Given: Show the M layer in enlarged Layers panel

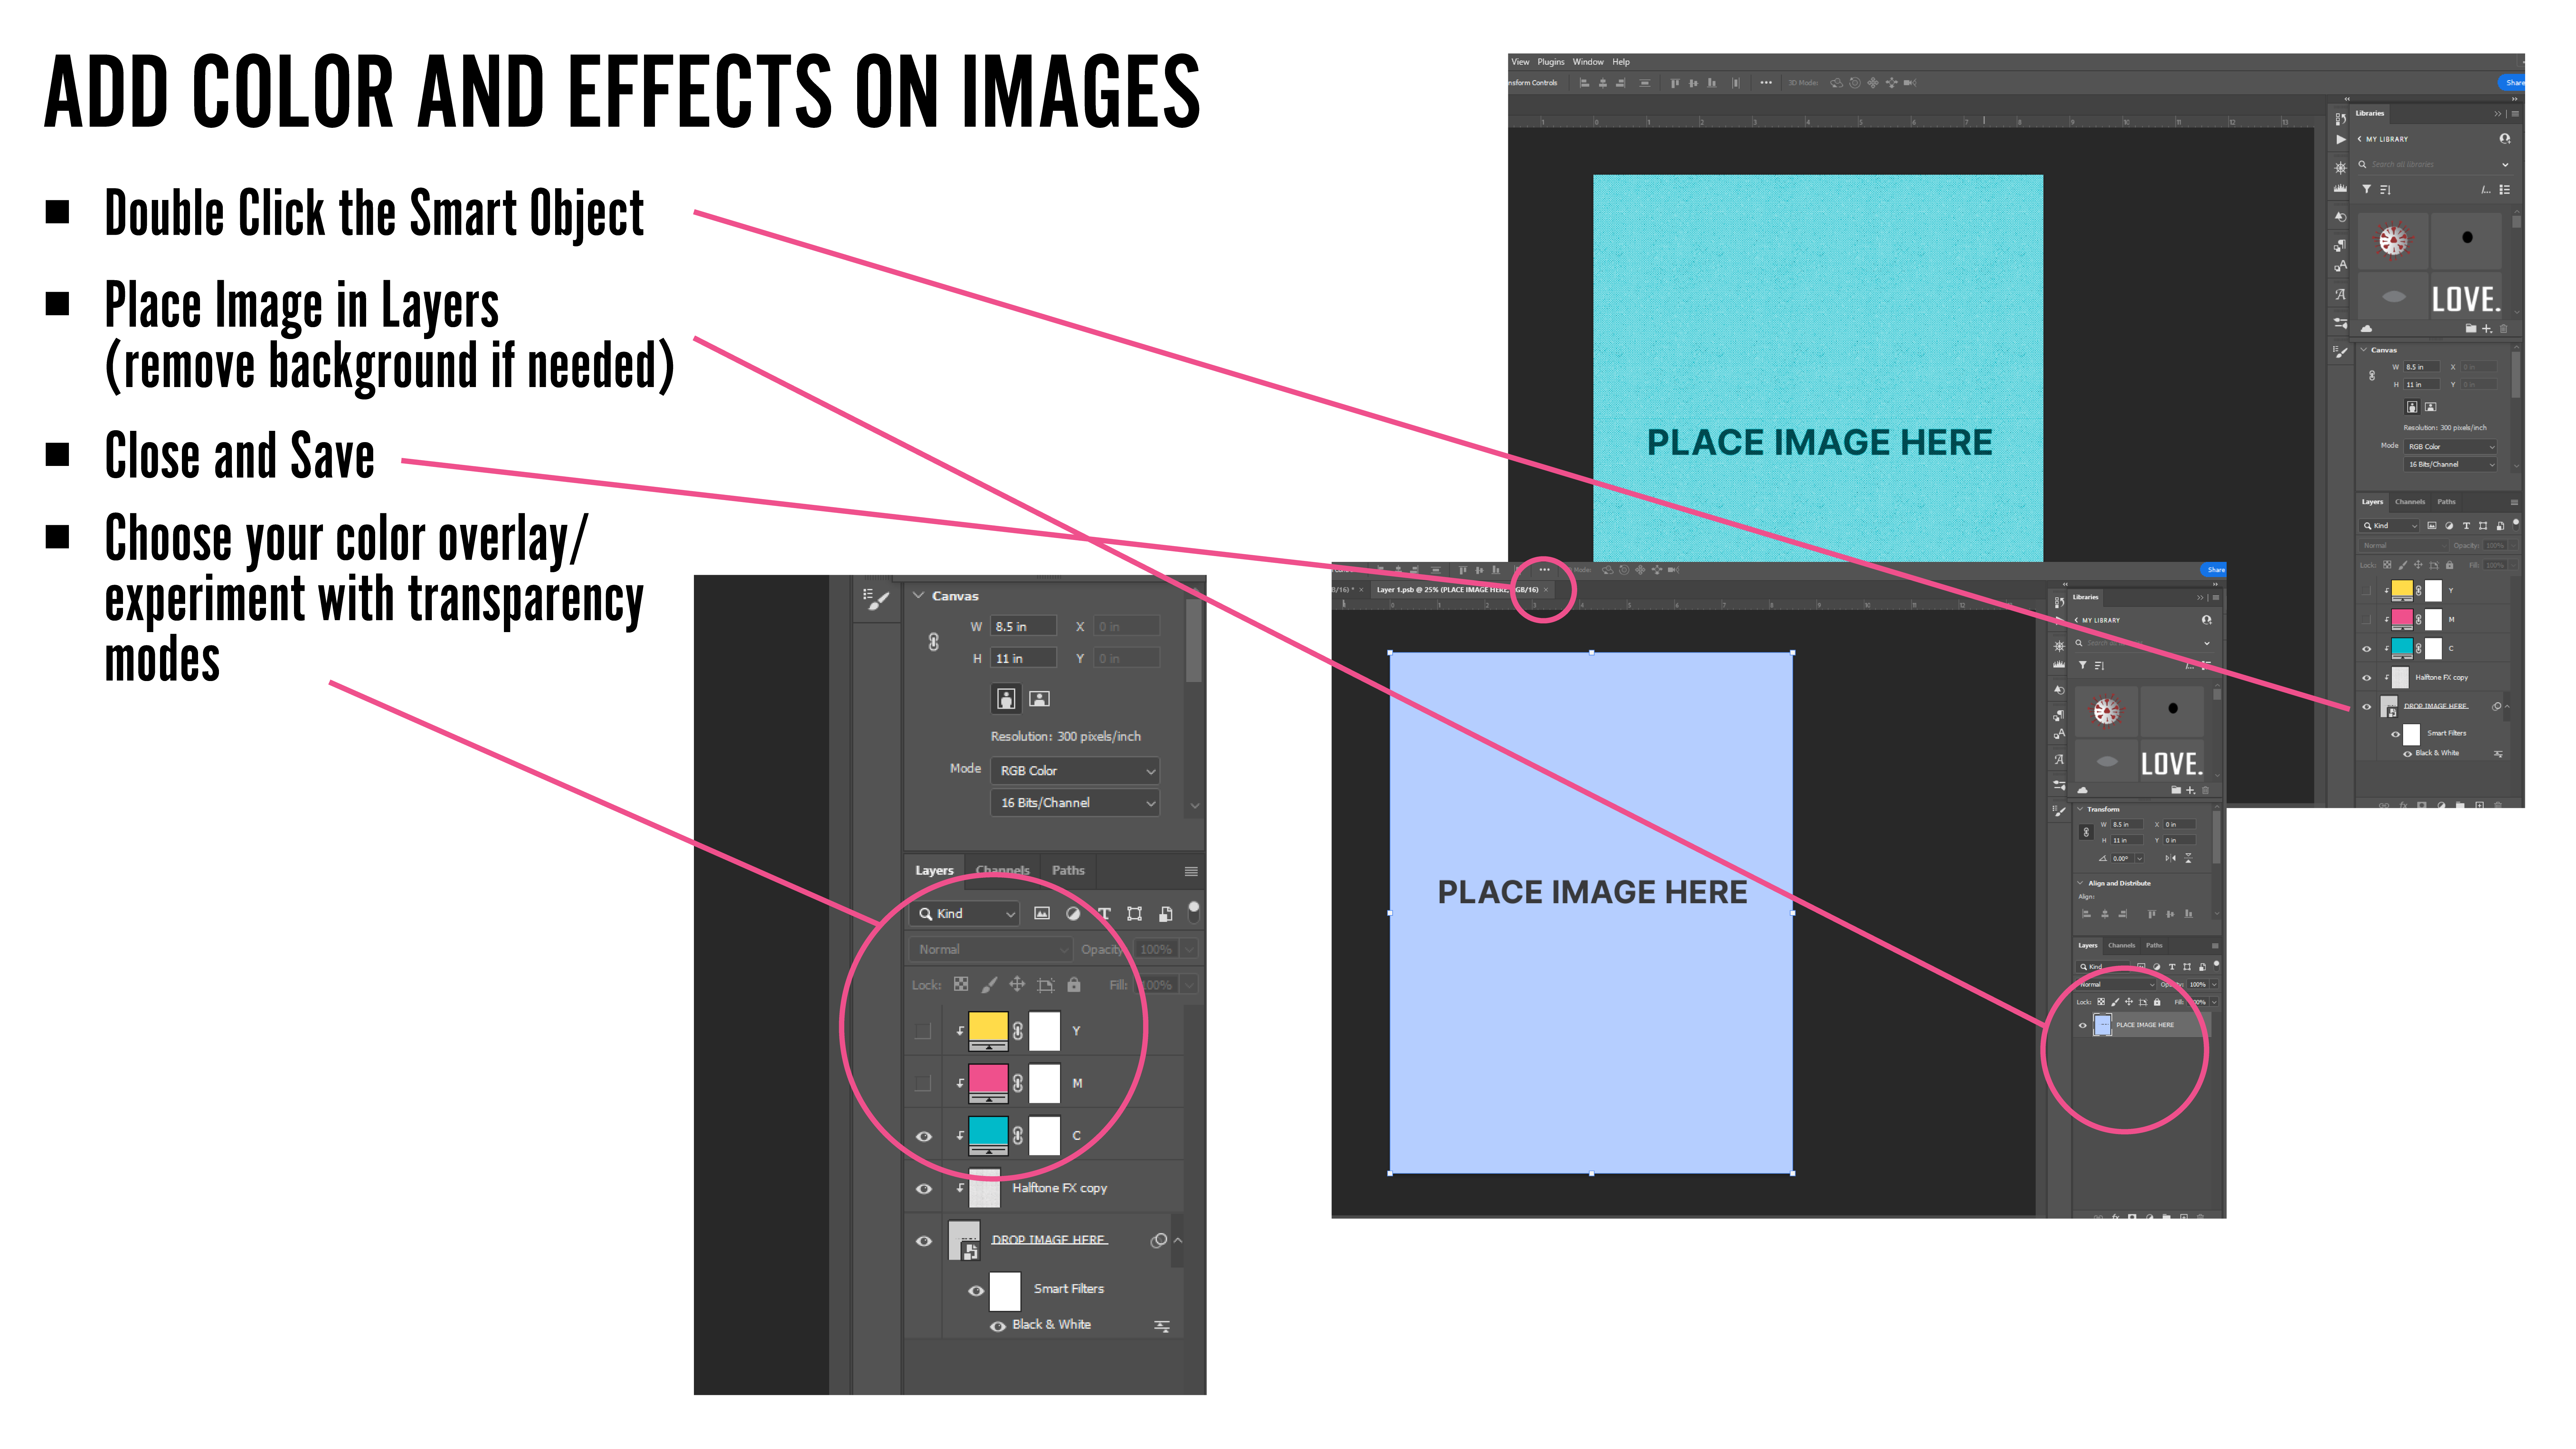Looking at the screenshot, I should 923,1083.
